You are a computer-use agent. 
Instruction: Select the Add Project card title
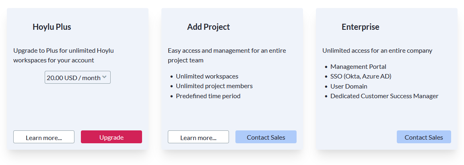pyautogui.click(x=208, y=27)
